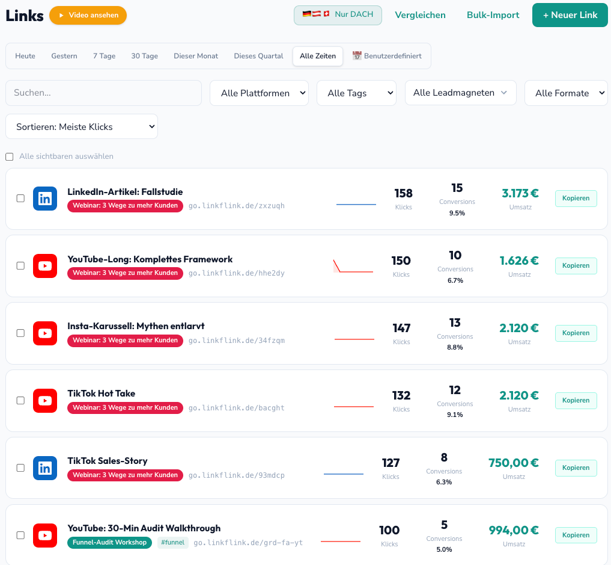Screen dimensions: 611x565
Task: Open the 'Alle Leadmagneten' dropdown
Action: 461,93
